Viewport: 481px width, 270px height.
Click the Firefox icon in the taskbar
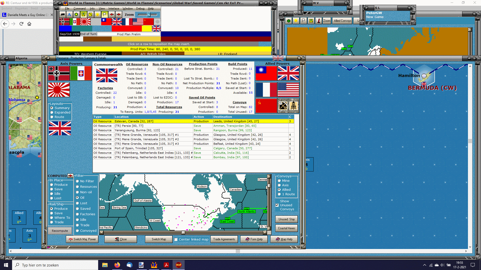click(117, 265)
